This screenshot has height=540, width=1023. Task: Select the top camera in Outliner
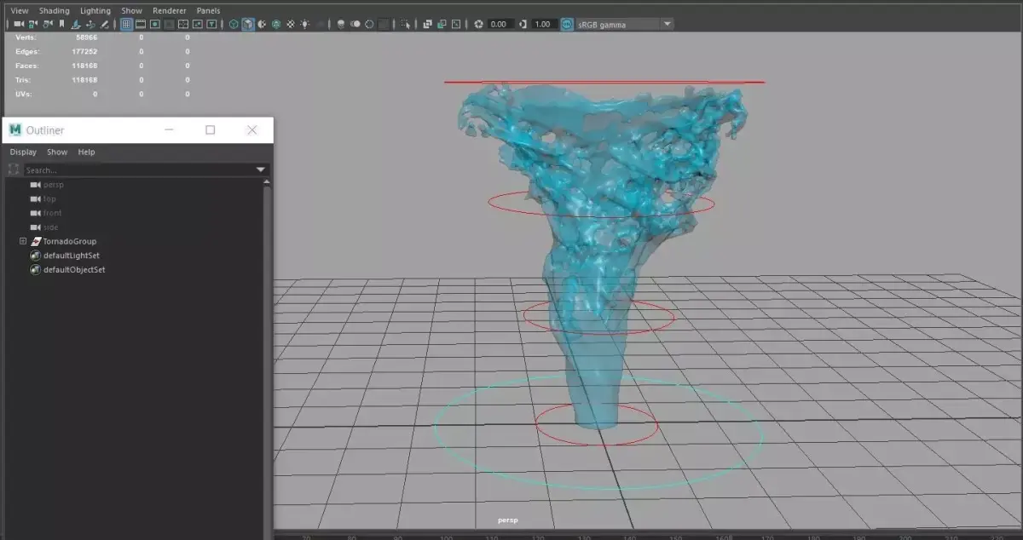coord(49,198)
